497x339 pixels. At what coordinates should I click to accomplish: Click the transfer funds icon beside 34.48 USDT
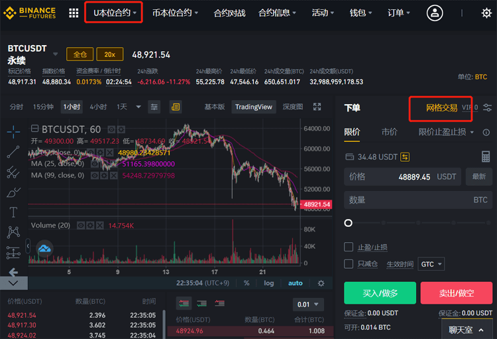click(405, 157)
